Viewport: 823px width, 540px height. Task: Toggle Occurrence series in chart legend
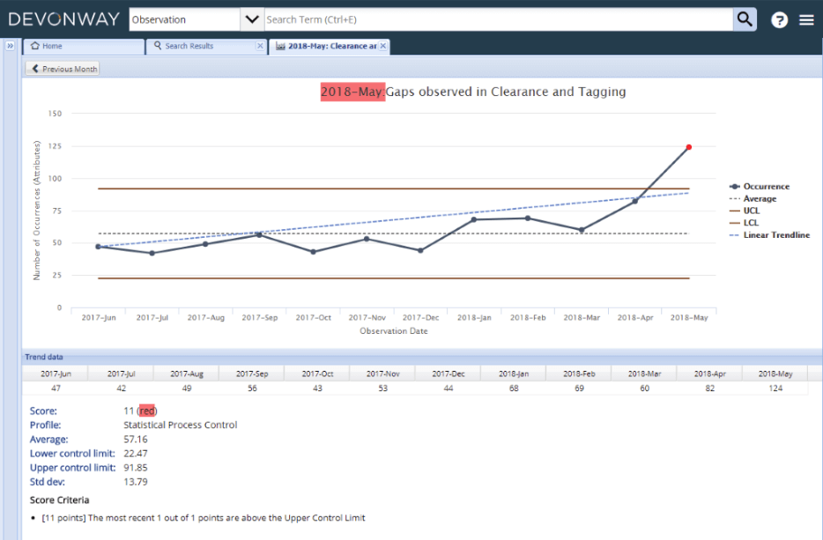click(759, 186)
